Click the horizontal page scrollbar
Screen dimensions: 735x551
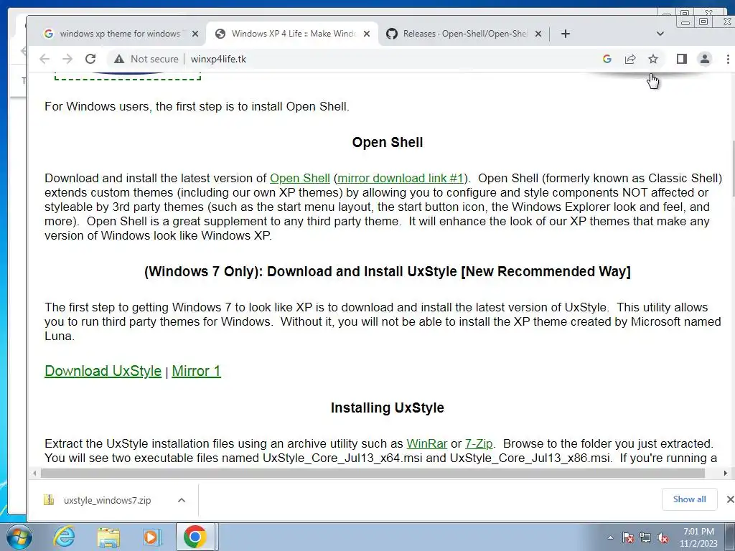coord(373,474)
